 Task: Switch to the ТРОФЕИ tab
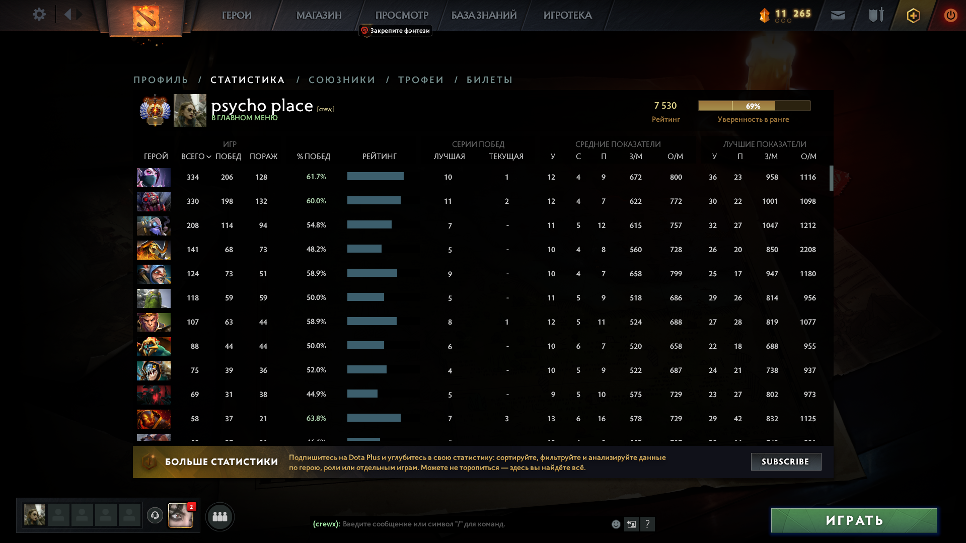pos(421,80)
